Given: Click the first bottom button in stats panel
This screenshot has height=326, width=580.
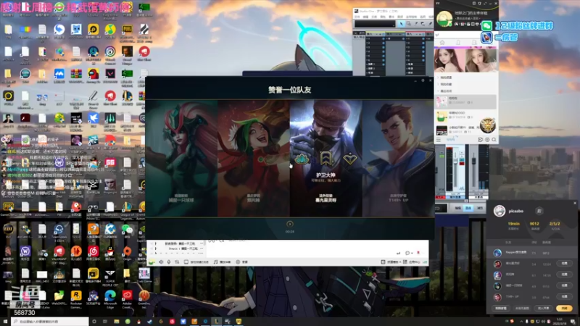Looking at the screenshot, I should point(501,308).
